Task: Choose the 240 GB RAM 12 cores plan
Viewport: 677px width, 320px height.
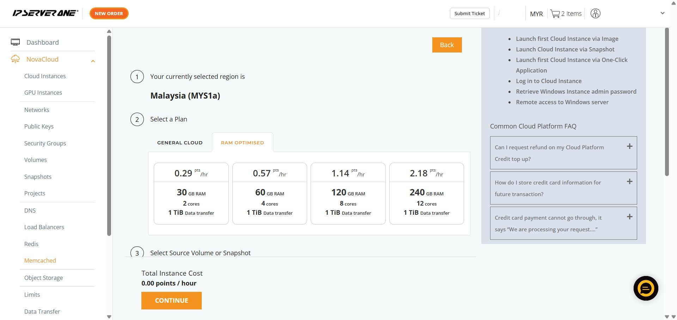Action: pyautogui.click(x=426, y=194)
